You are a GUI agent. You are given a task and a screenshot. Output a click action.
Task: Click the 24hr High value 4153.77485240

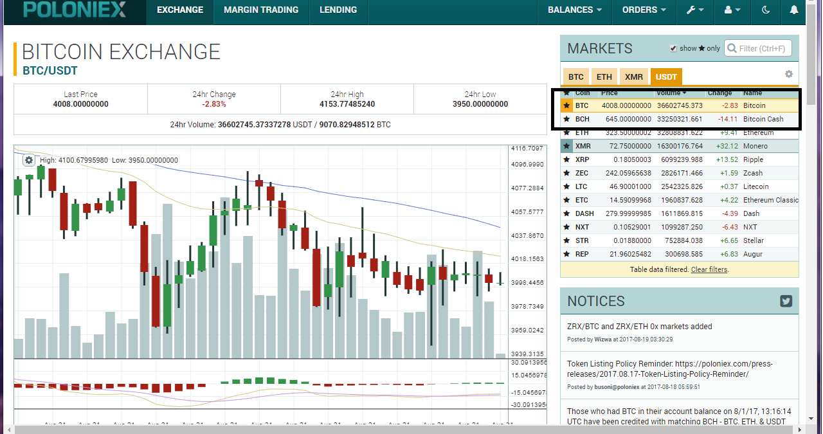(x=347, y=104)
